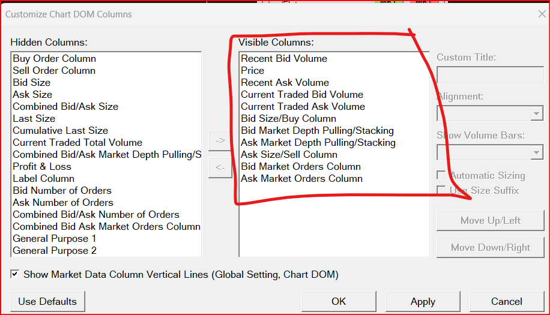This screenshot has height=315, width=550.
Task: Choose Price in Visible Columns list
Action: (x=252, y=70)
